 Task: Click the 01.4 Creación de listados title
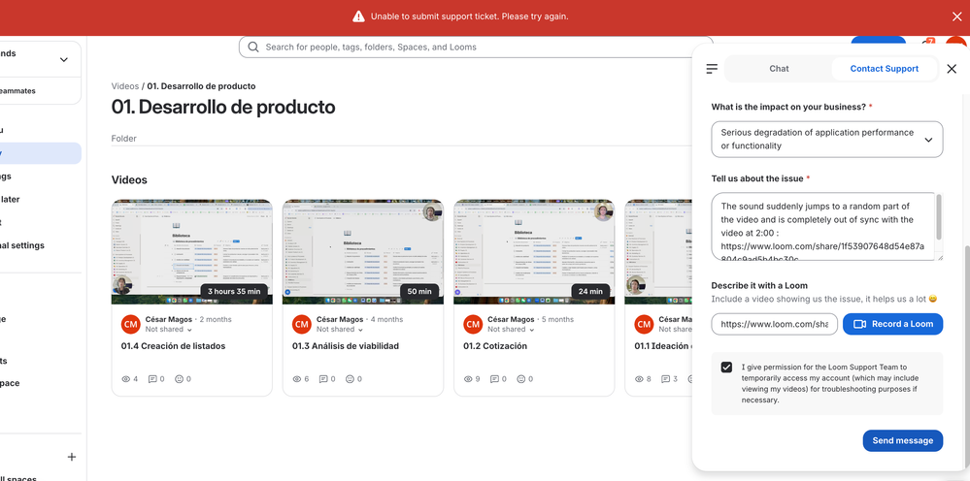pos(173,346)
